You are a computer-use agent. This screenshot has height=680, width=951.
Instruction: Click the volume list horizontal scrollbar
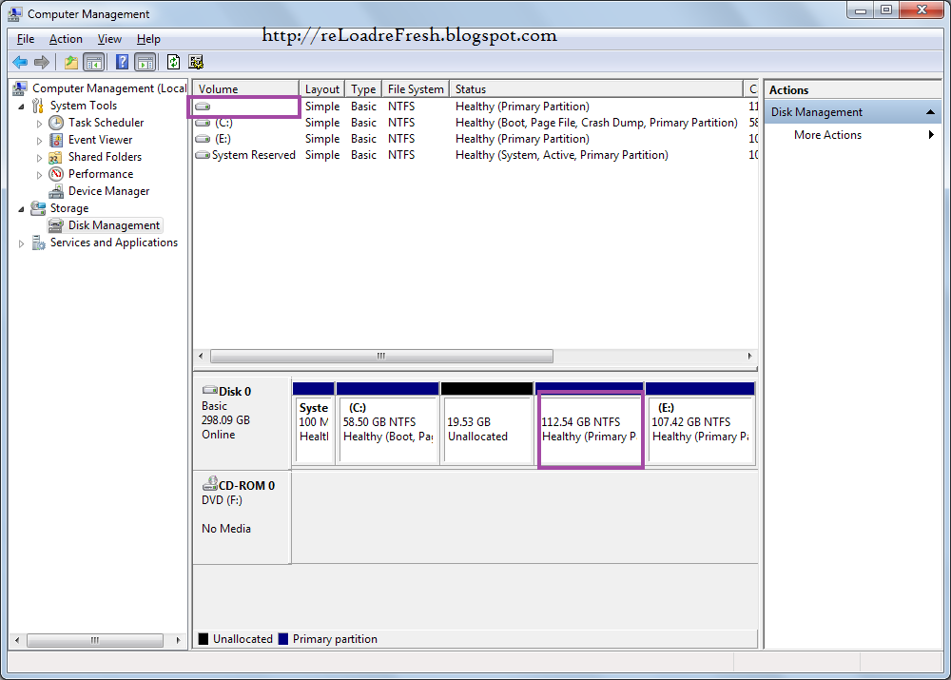[380, 356]
